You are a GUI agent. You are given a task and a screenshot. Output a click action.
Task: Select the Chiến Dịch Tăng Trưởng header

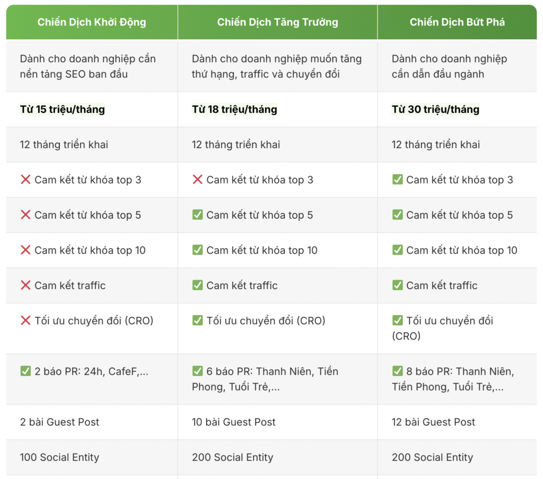pyautogui.click(x=277, y=22)
